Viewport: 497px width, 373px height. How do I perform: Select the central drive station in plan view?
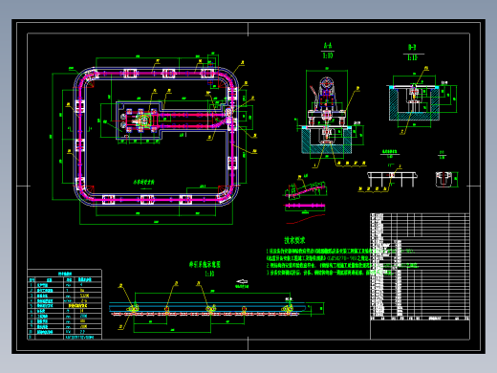point(141,121)
